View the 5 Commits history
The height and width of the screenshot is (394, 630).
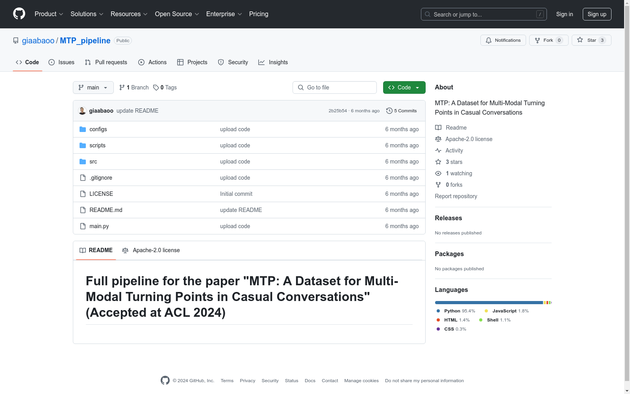tap(402, 111)
